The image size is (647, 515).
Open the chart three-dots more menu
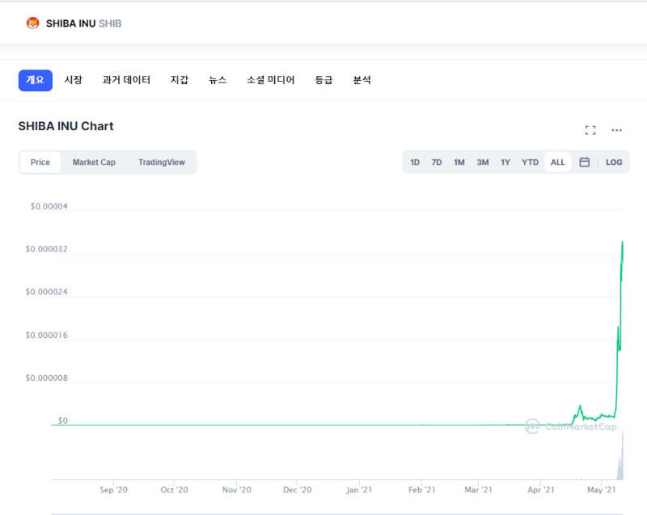tap(616, 130)
